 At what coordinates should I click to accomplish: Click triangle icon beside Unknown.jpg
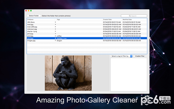pyautogui.click(x=55, y=29)
